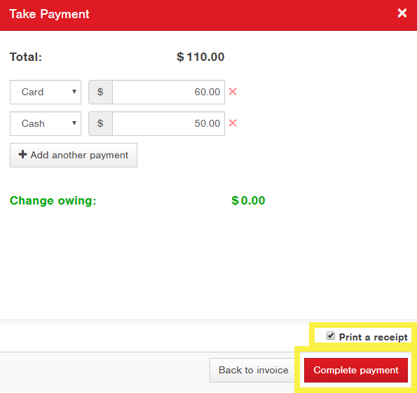Click the arrow on the Card selector
Viewport: 417px width, 393px height.
(74, 92)
